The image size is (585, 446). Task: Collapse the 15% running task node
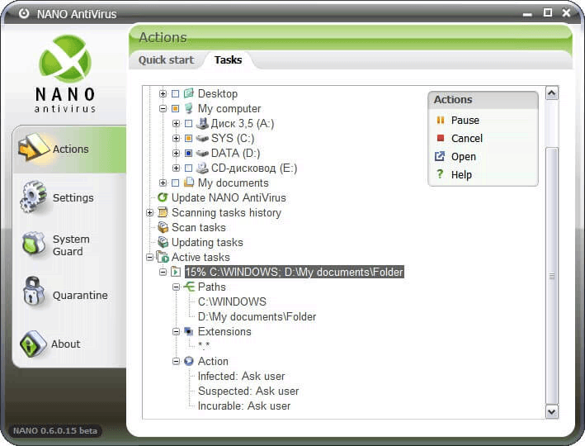pos(163,272)
